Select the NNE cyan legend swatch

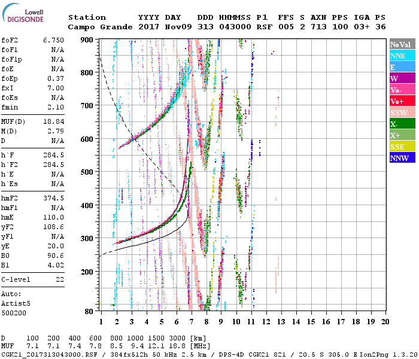pos(402,55)
